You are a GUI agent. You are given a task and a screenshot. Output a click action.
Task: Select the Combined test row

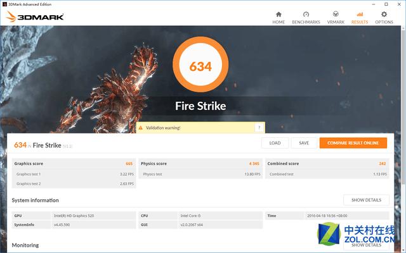[327, 175]
